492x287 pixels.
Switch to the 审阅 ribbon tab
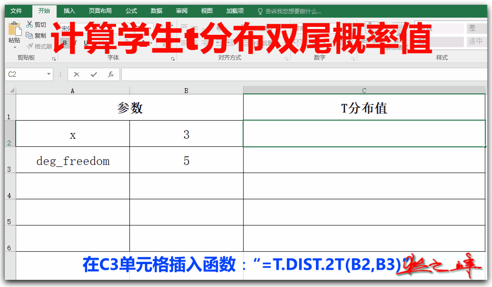pyautogui.click(x=182, y=11)
